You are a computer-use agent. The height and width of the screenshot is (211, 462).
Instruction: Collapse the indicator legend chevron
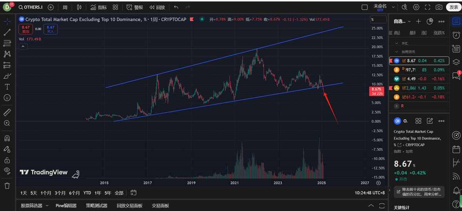23,46
